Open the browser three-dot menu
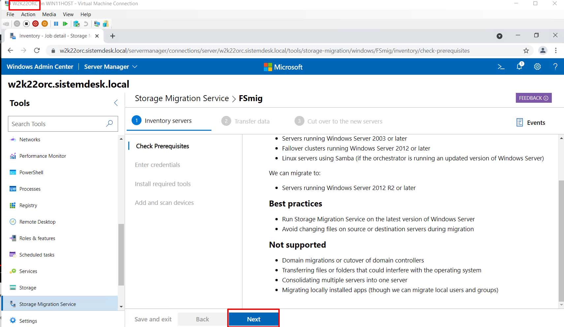This screenshot has height=327, width=564. 556,50
